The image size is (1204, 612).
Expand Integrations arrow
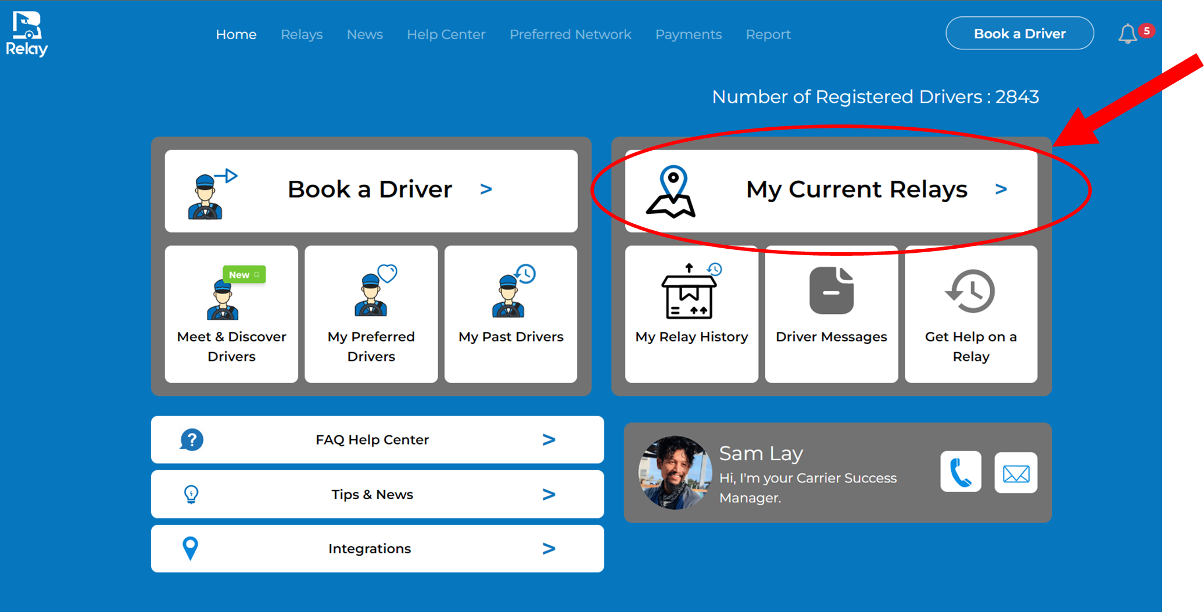549,549
